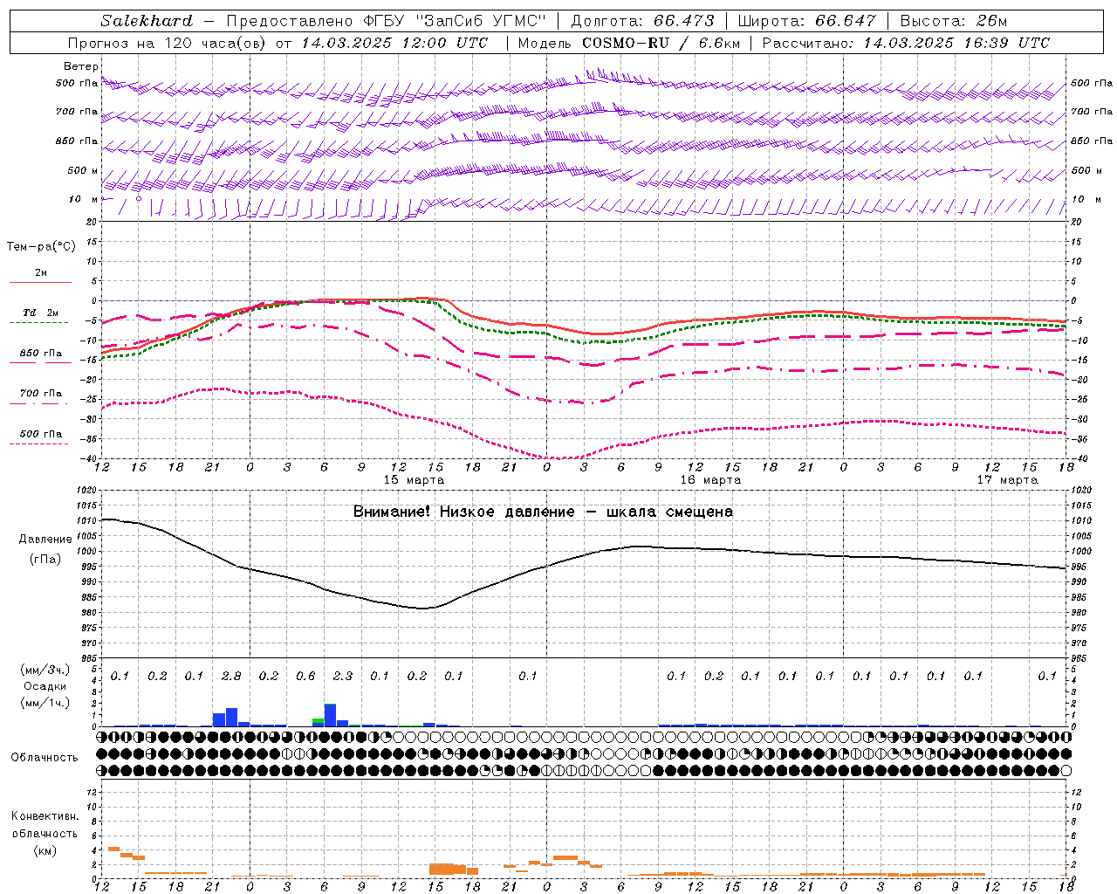This screenshot has height=894, width=1117.
Task: Click the Тем-ра(°C) axis label
Action: click(41, 247)
